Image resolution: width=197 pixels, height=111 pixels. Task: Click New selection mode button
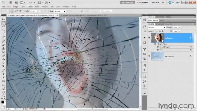12,11
